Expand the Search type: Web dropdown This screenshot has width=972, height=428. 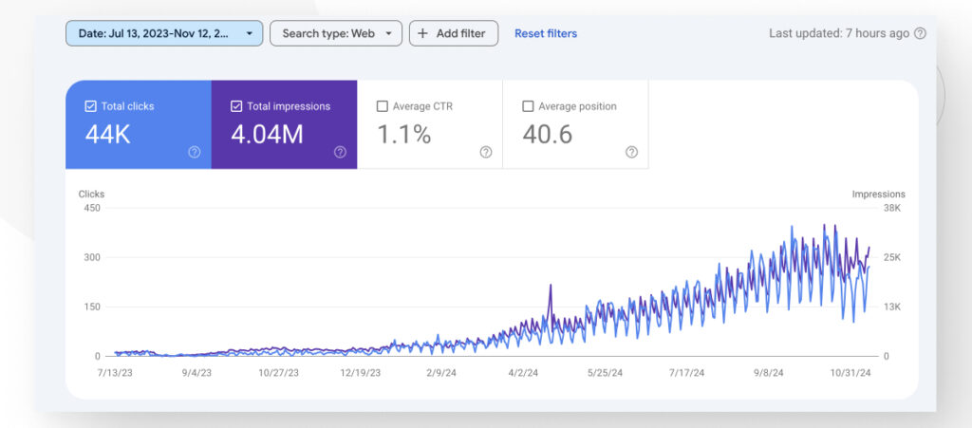pos(336,33)
